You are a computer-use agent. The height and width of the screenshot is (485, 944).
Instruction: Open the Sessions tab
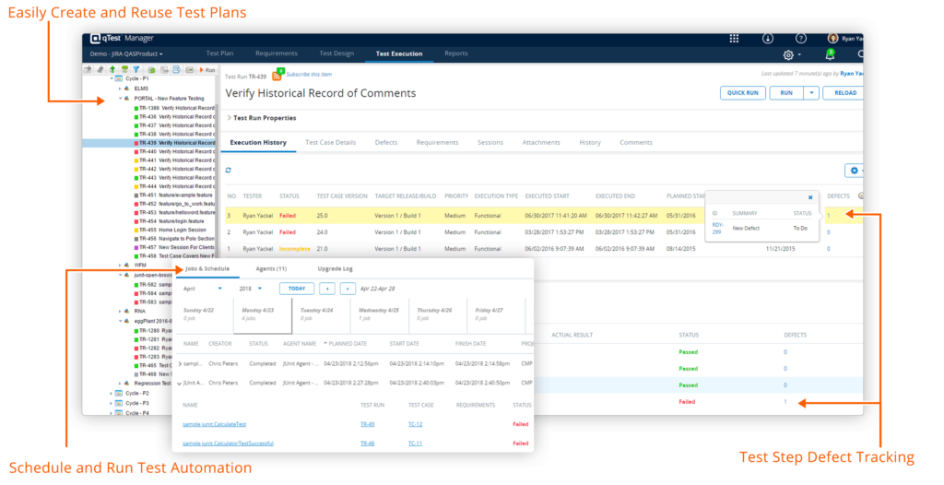[x=490, y=143]
